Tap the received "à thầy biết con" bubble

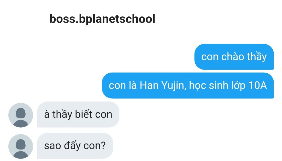point(78,115)
